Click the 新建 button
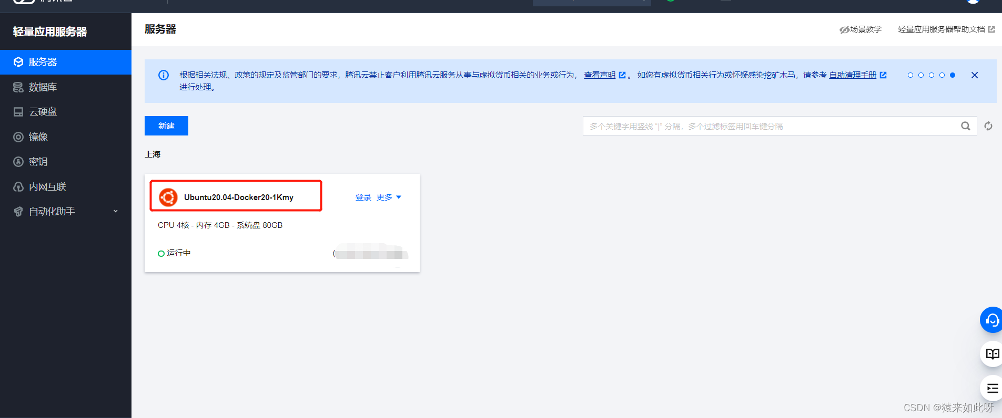The image size is (1002, 418). pos(166,126)
